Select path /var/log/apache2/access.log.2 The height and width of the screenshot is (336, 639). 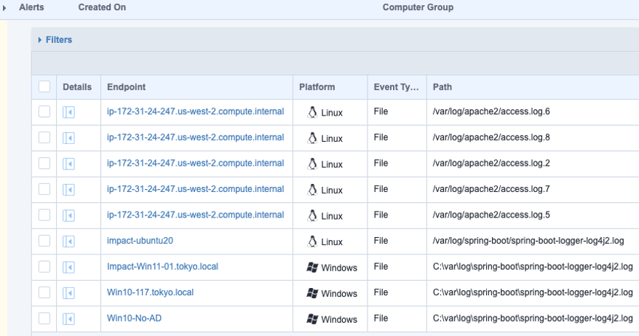491,164
